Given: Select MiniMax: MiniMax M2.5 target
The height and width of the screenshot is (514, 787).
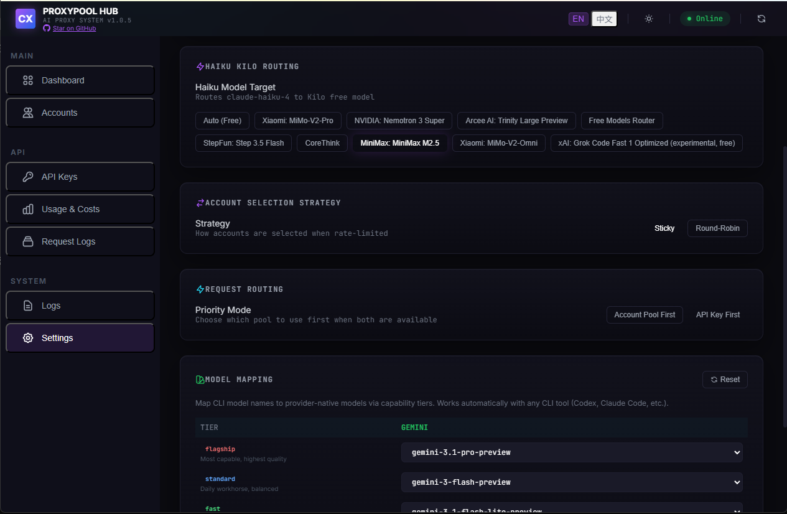Looking at the screenshot, I should (400, 143).
